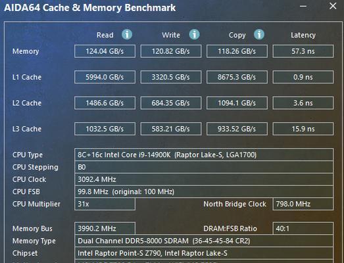This screenshot has width=344, height=263.
Task: Click the L1 Cache Copy 8675.3 GB/s value
Action: (x=237, y=77)
